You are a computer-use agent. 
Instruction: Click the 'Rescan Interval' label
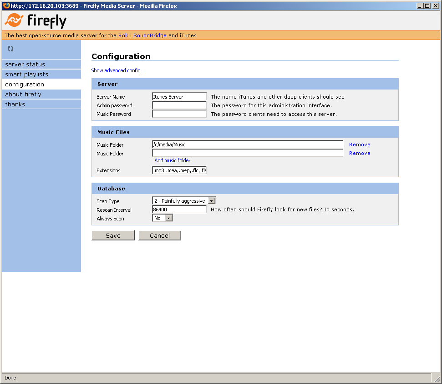click(114, 210)
